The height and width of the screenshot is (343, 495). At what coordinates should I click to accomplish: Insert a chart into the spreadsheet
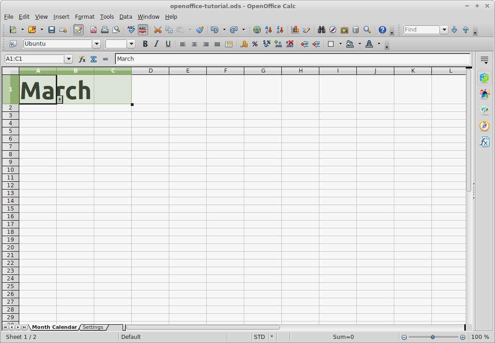295,30
